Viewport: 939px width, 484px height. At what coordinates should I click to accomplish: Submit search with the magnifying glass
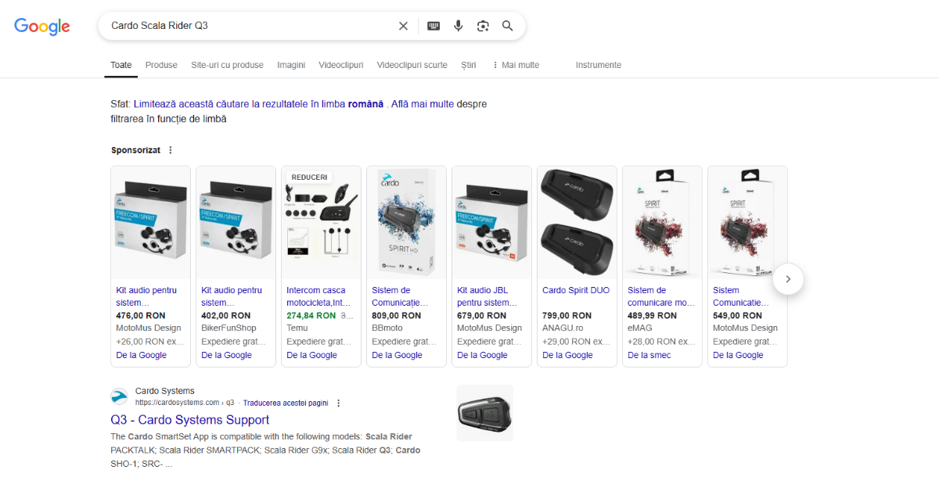coord(508,26)
